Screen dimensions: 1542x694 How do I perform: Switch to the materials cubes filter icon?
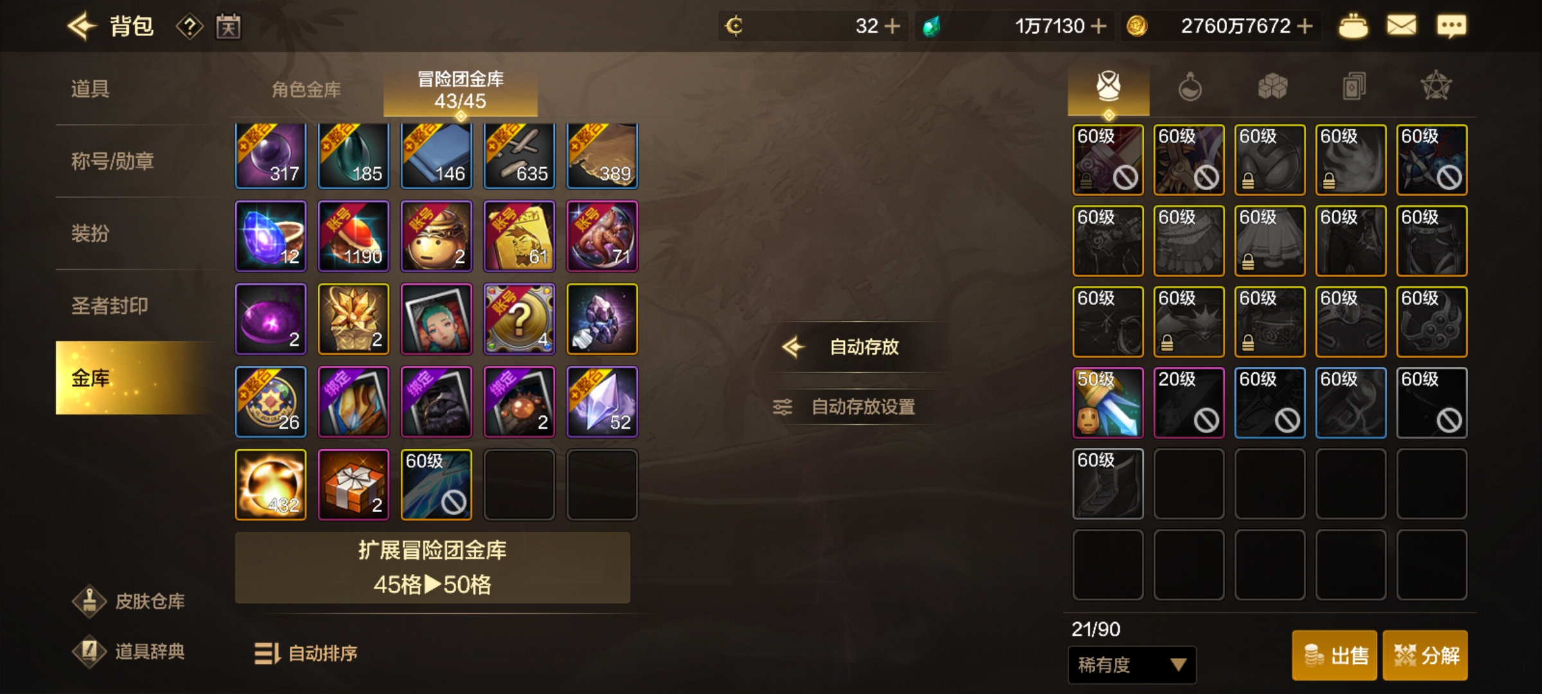(1272, 86)
